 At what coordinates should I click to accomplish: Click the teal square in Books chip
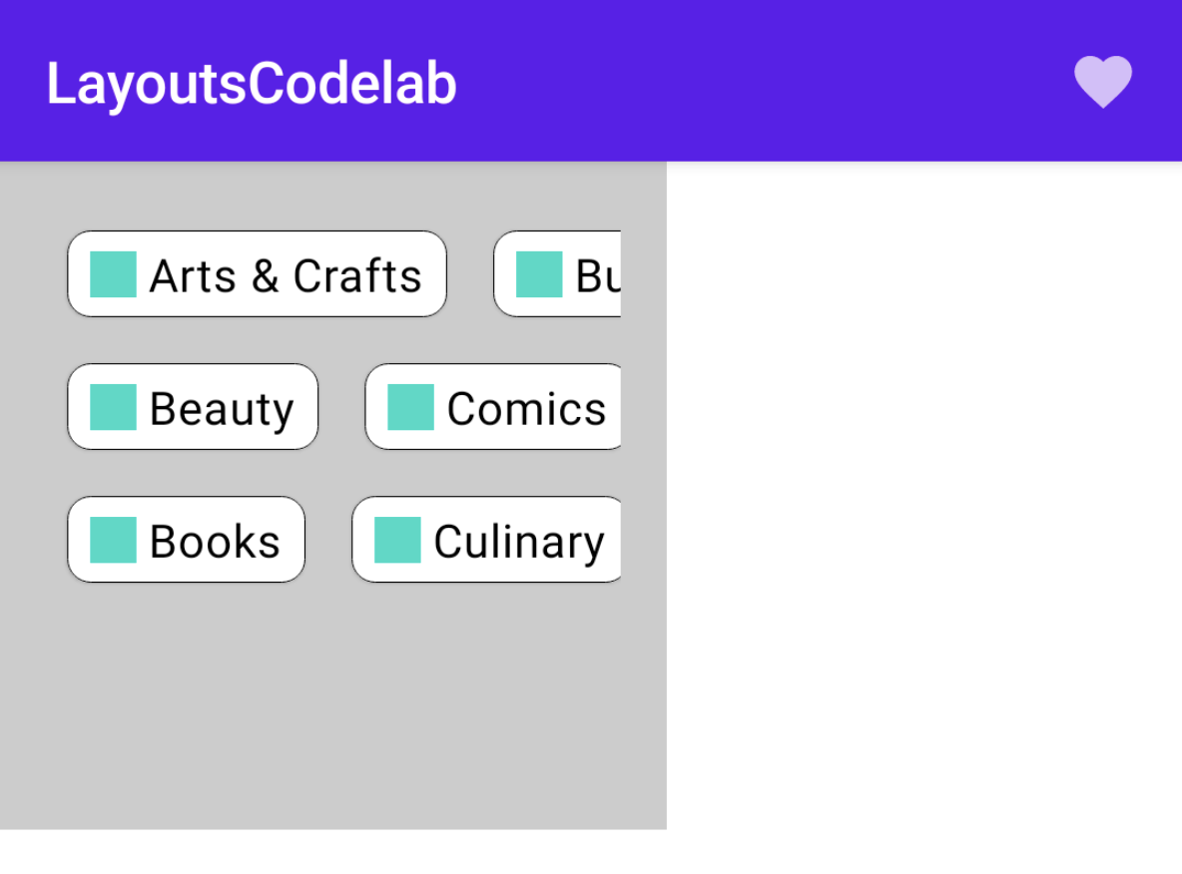pos(113,540)
